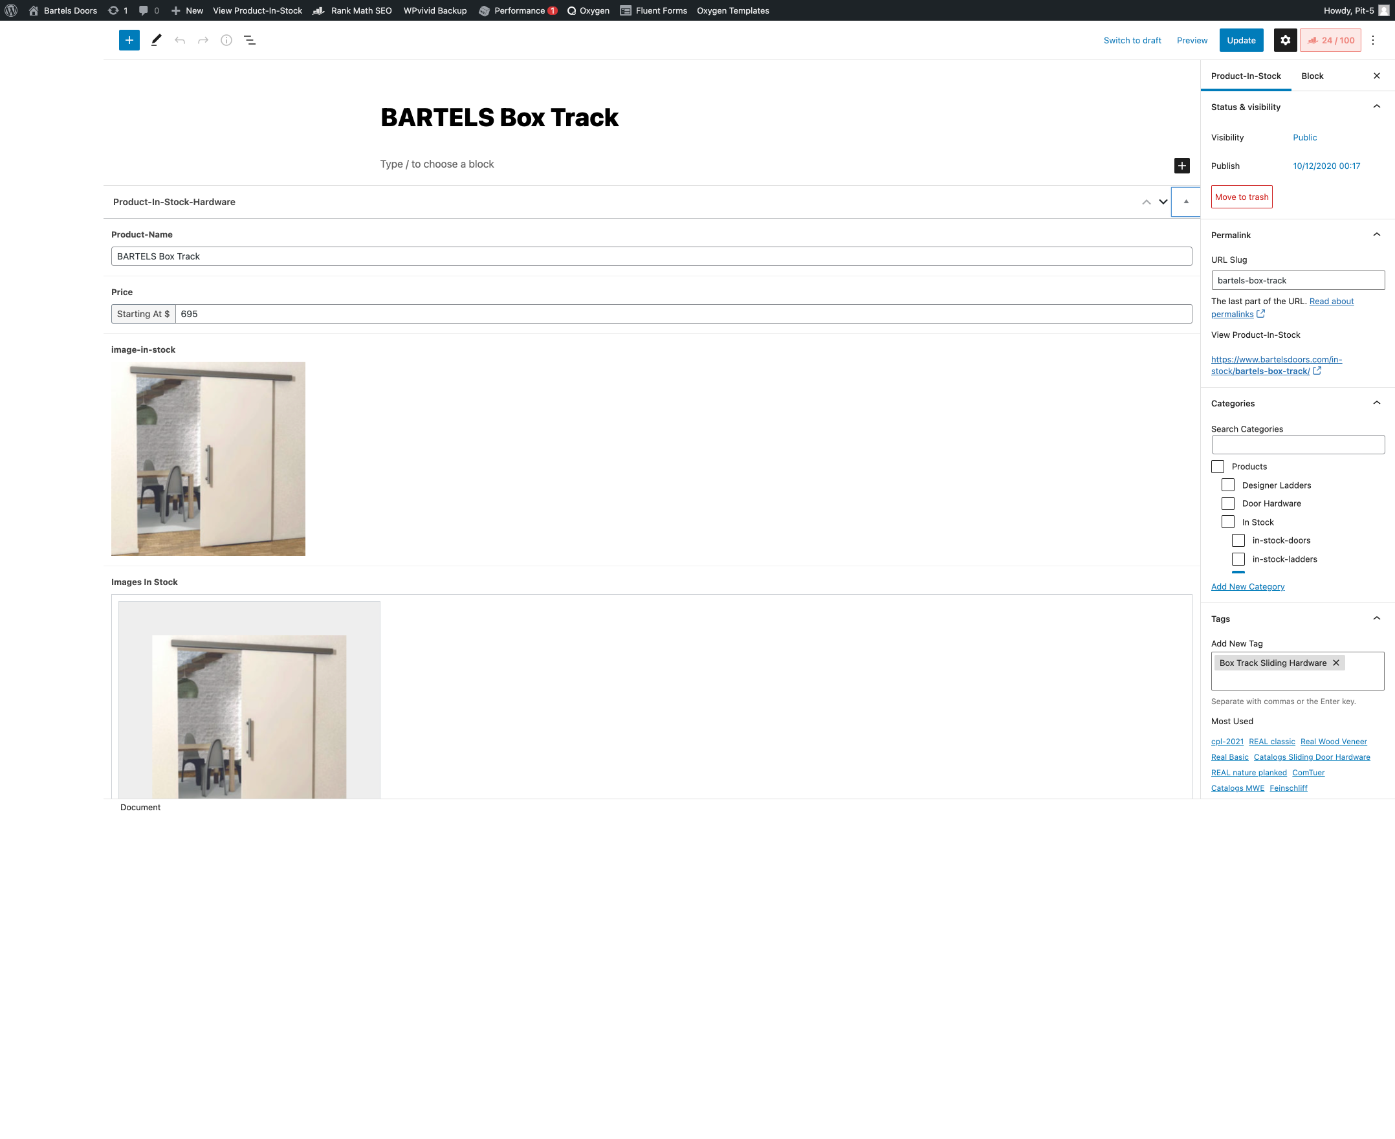
Task: Toggle the Product-In-Stock-Hardware metabox triangle
Action: point(1186,201)
